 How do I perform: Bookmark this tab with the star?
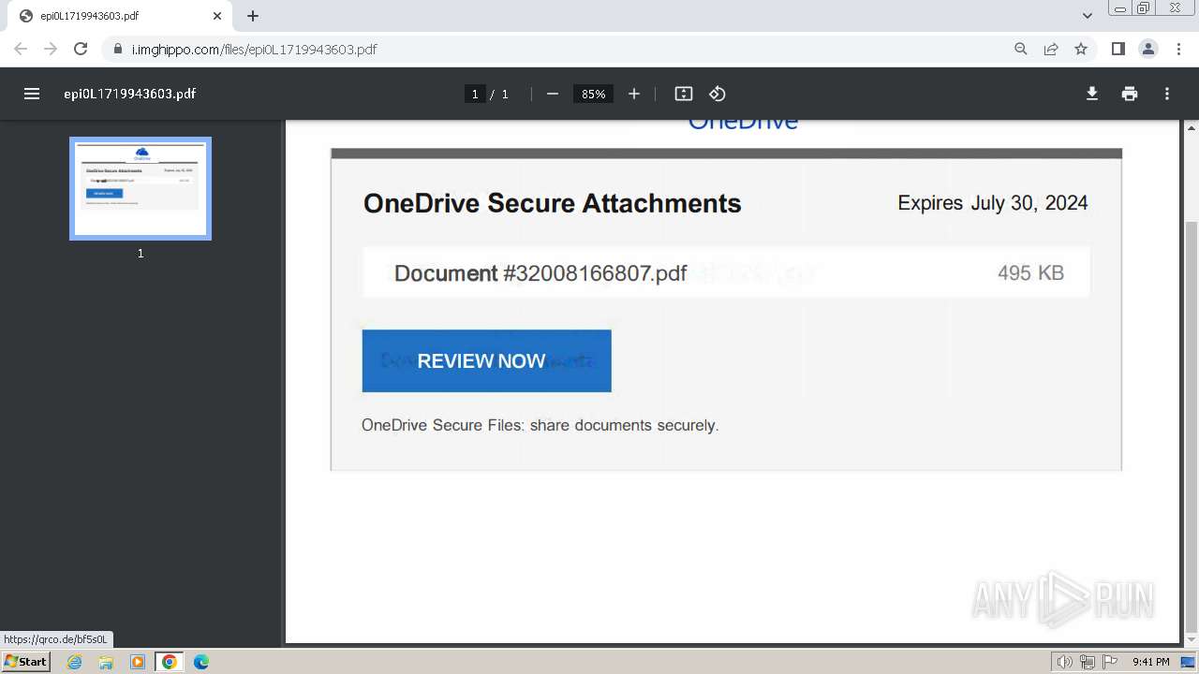click(x=1081, y=49)
